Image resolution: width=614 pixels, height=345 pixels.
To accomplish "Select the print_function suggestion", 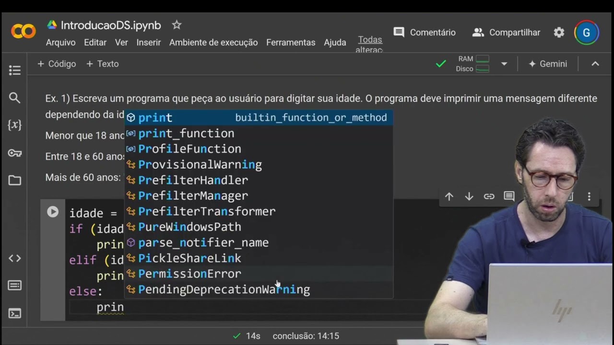I will click(259, 133).
